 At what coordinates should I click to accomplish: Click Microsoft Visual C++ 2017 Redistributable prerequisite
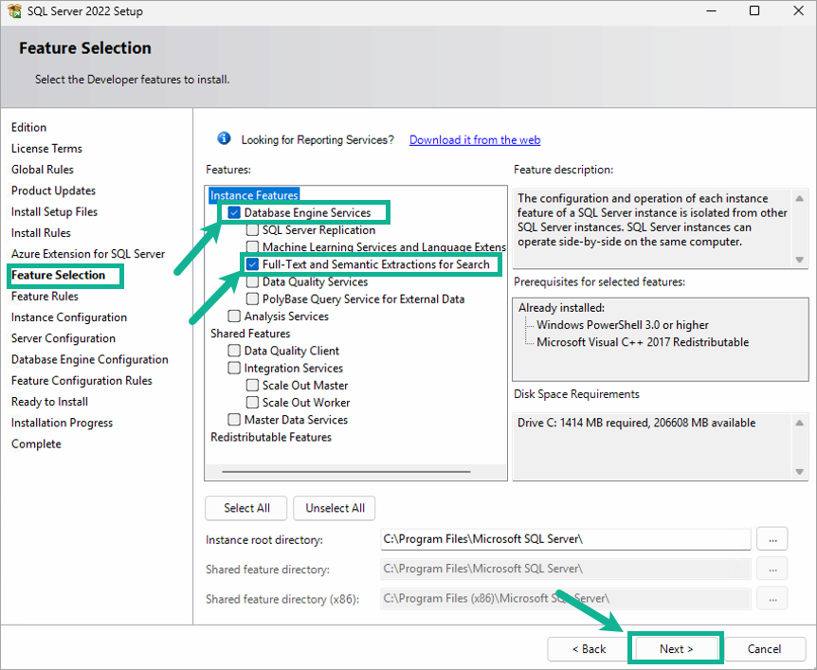coord(643,342)
